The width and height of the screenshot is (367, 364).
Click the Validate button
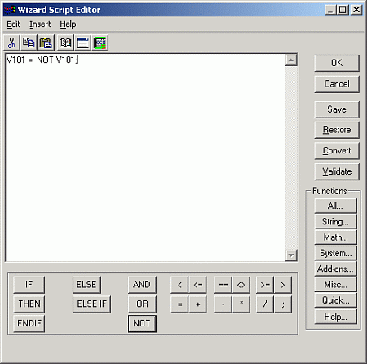337,171
